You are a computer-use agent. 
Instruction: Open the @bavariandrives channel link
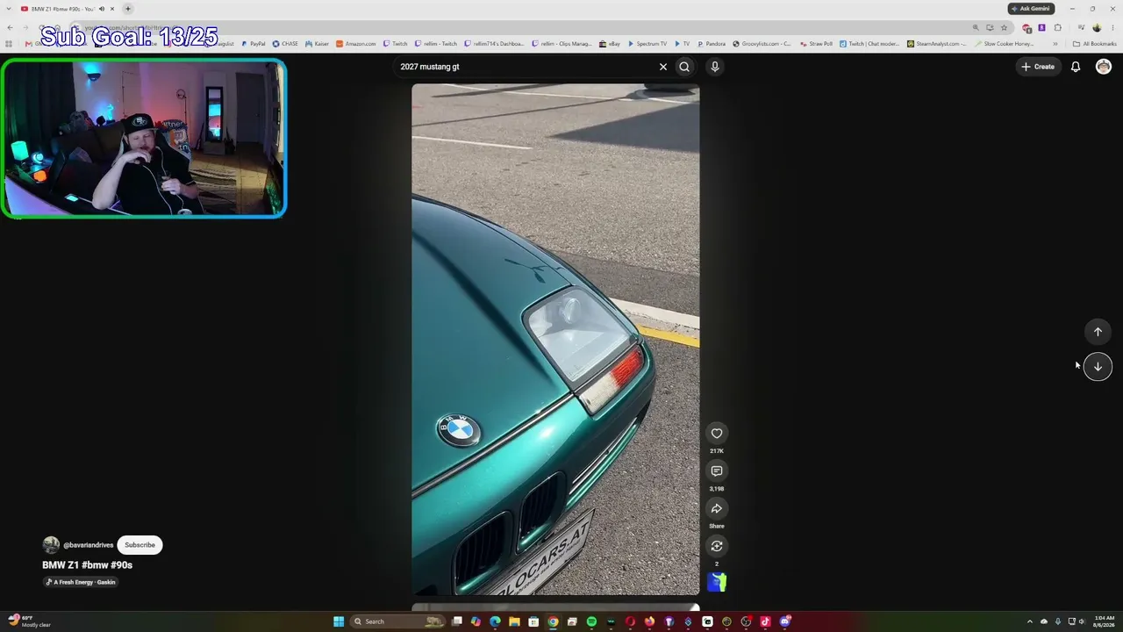tap(89, 545)
